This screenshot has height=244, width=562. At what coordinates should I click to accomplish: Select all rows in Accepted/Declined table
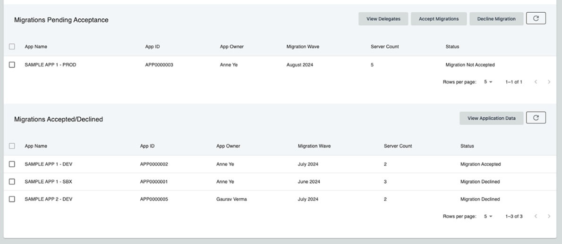point(12,146)
